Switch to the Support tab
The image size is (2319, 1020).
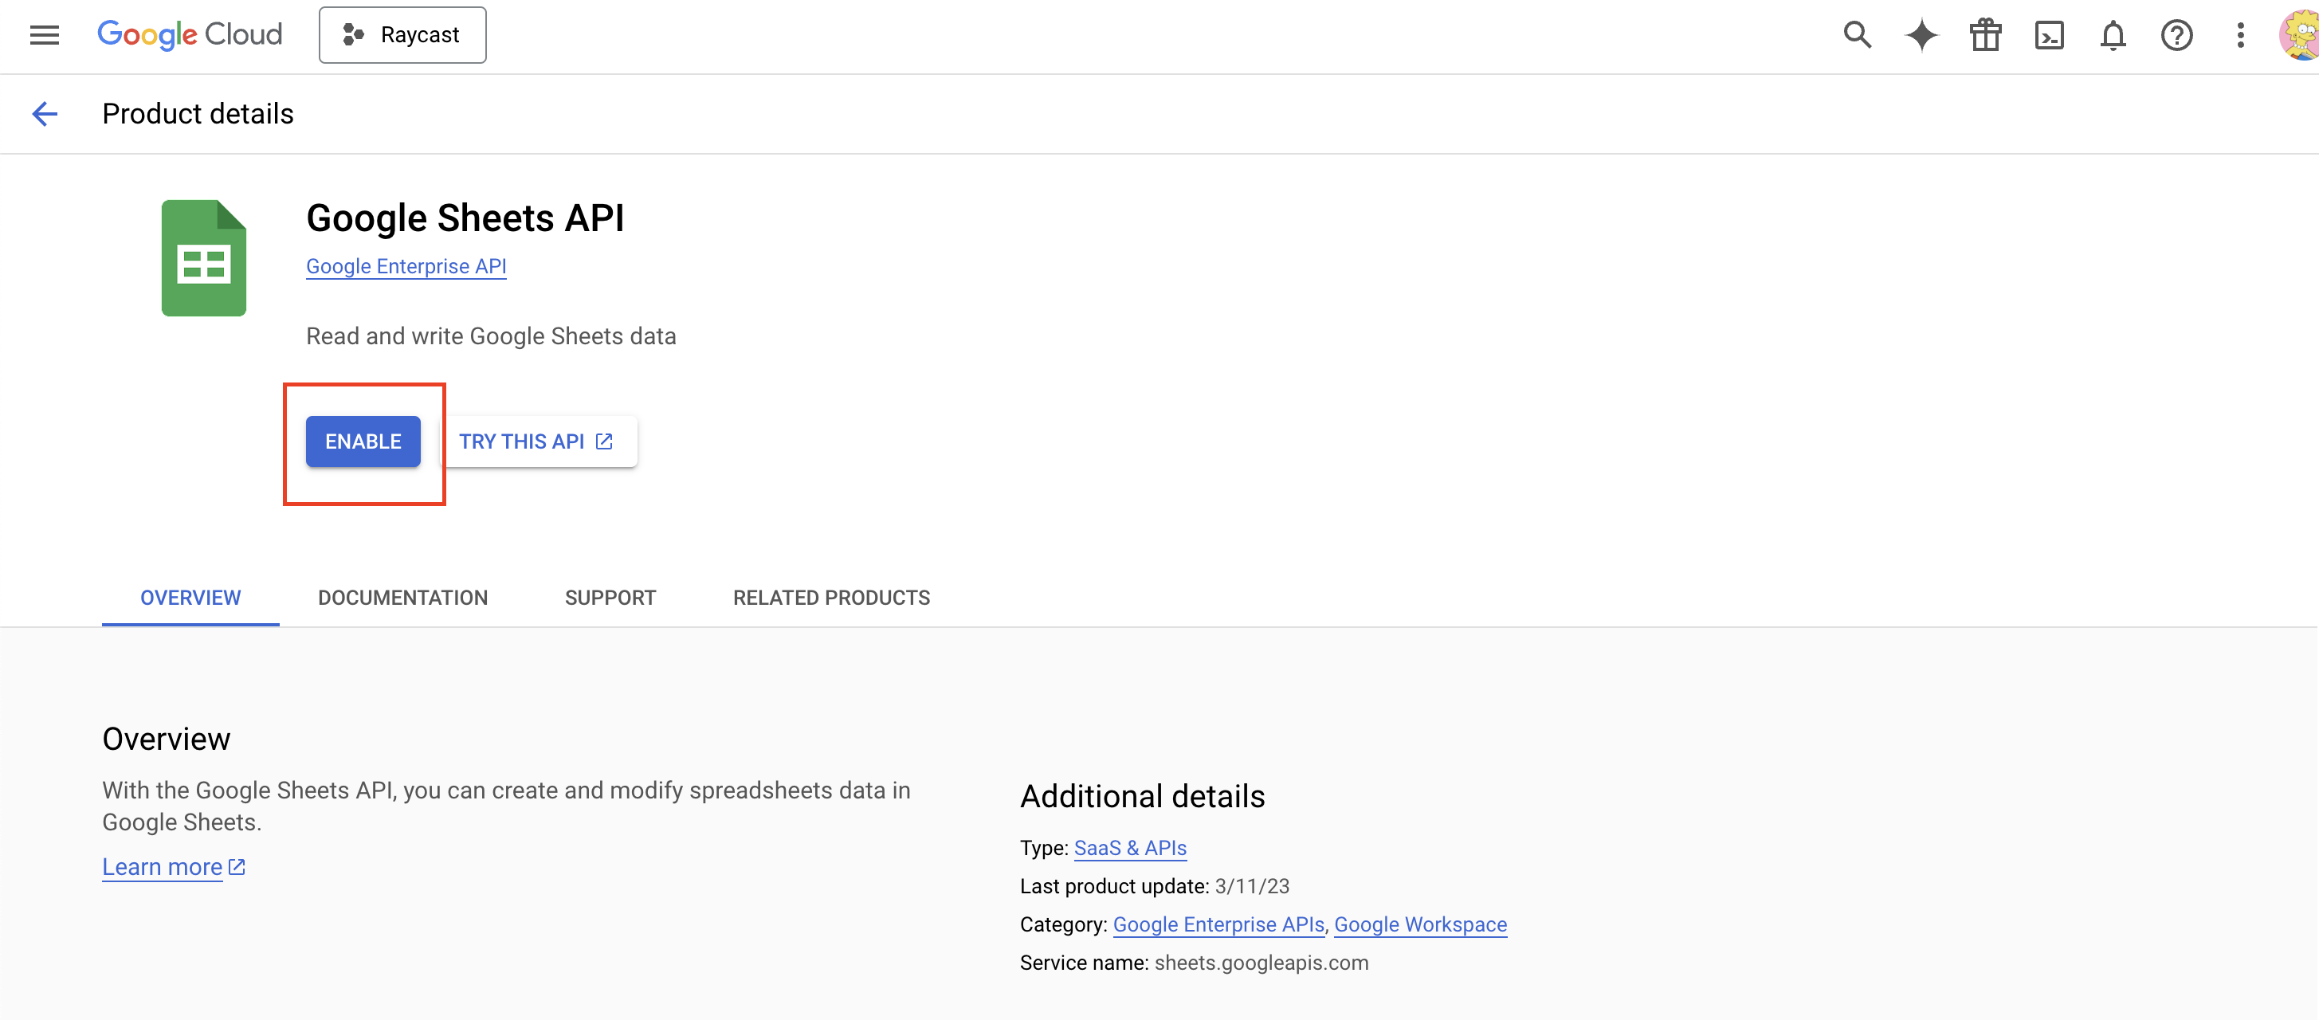(610, 598)
